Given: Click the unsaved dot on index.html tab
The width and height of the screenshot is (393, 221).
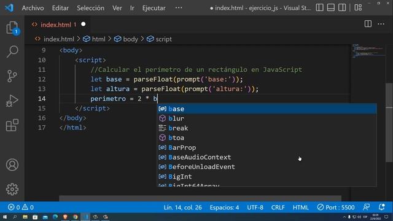Looking at the screenshot, I should (84, 25).
